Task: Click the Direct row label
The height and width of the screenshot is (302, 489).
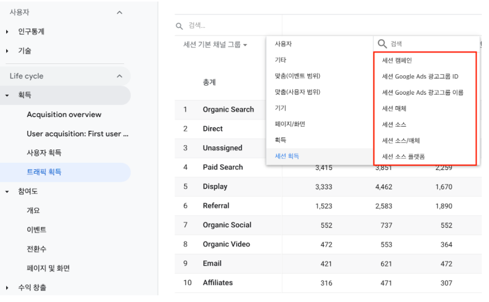Action: [213, 129]
